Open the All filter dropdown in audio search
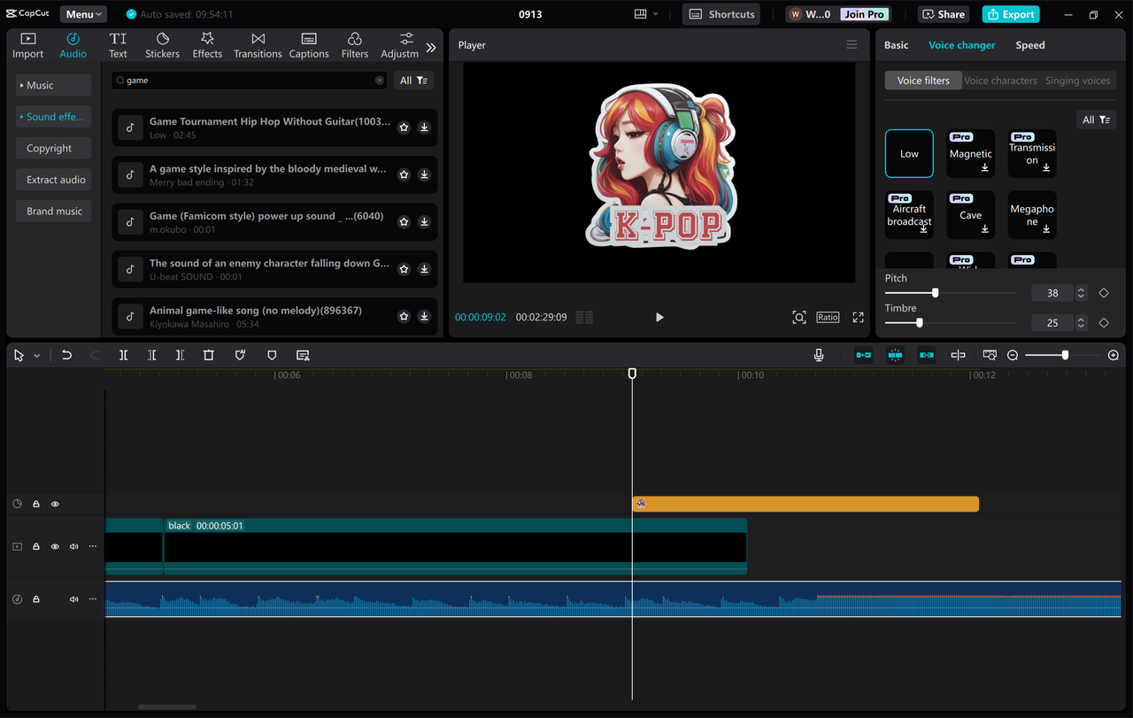The height and width of the screenshot is (718, 1133). tap(413, 80)
